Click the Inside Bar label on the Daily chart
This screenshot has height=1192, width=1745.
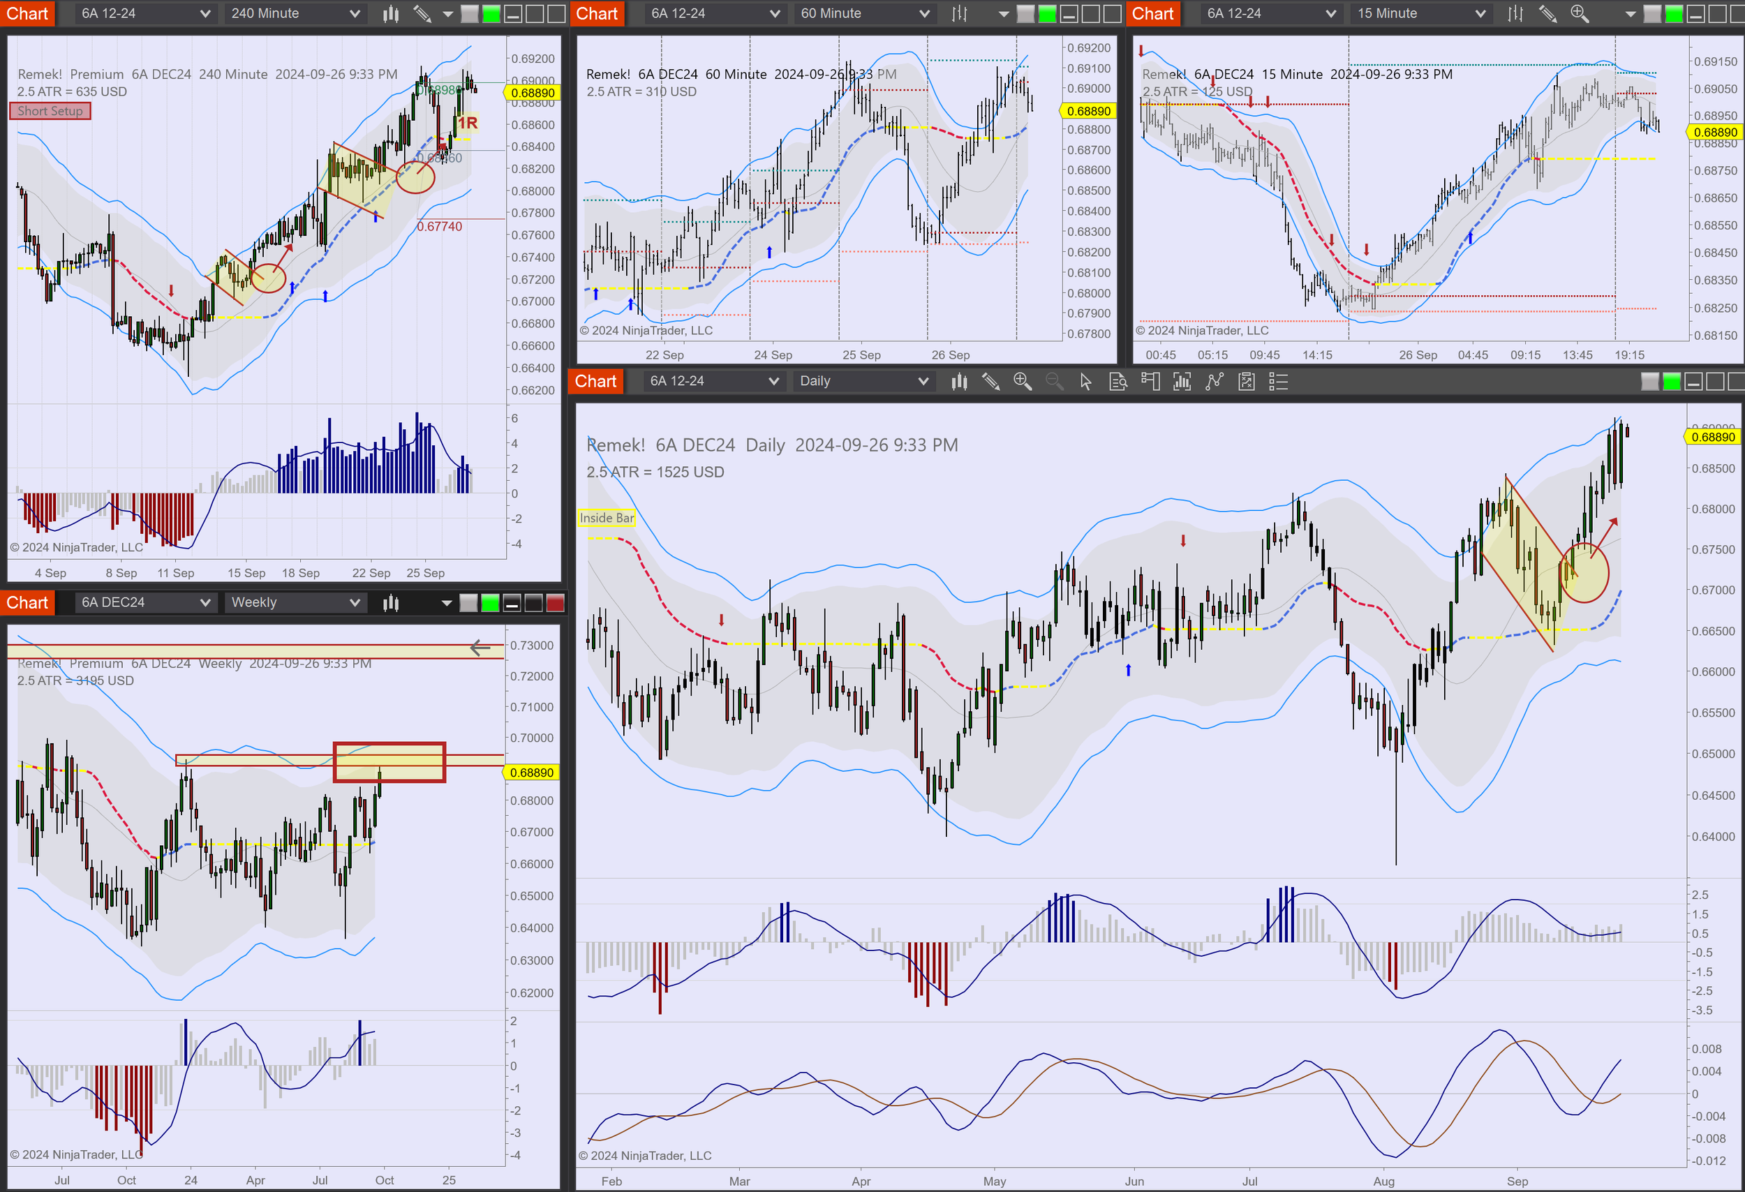click(x=607, y=518)
